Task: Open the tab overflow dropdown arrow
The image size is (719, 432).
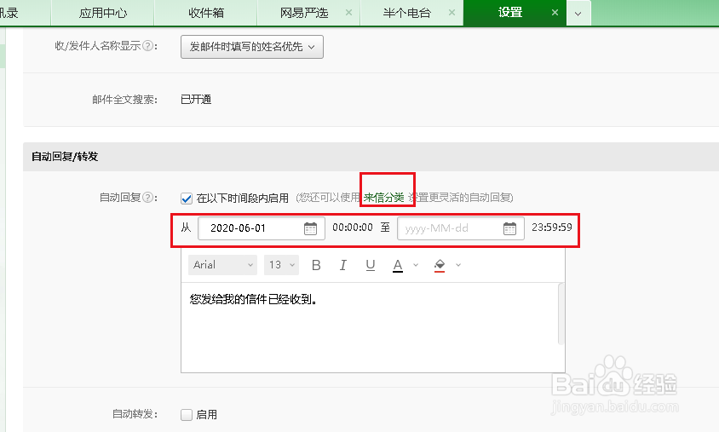Action: [578, 14]
